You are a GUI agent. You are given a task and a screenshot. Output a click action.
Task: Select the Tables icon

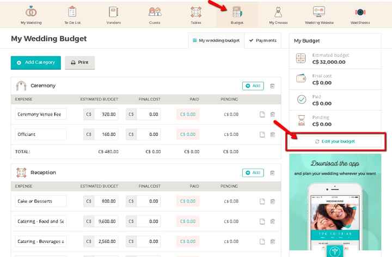[196, 12]
